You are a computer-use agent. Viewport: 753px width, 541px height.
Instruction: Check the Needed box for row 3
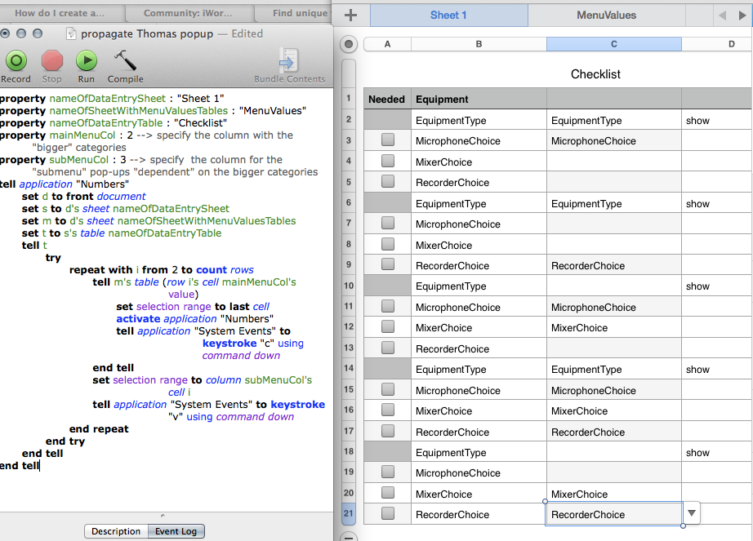(x=387, y=140)
